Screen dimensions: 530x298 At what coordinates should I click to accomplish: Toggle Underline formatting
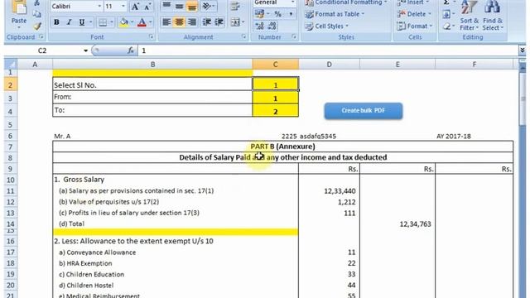pyautogui.click(x=81, y=22)
